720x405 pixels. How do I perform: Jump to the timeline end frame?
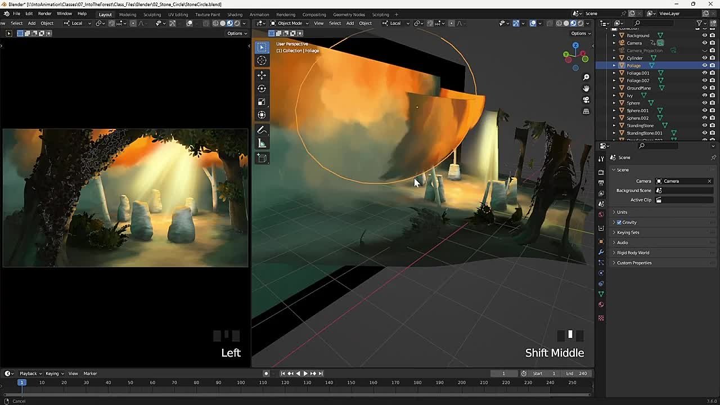(321, 373)
